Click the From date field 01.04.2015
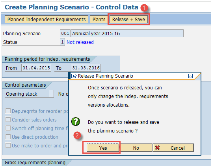The height and width of the screenshot is (167, 212). click(36, 68)
